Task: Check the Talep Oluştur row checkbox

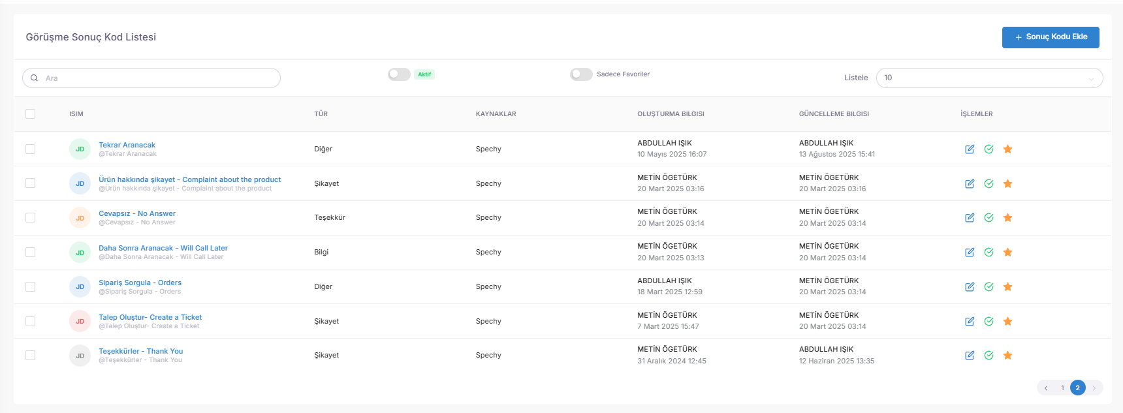Action: click(x=30, y=321)
